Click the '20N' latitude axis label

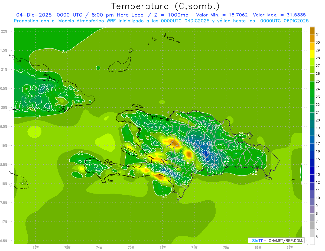(x=4, y=107)
